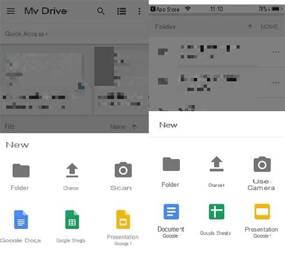
Task: Create a Google Sheets file in left panel
Action: [x=72, y=227]
